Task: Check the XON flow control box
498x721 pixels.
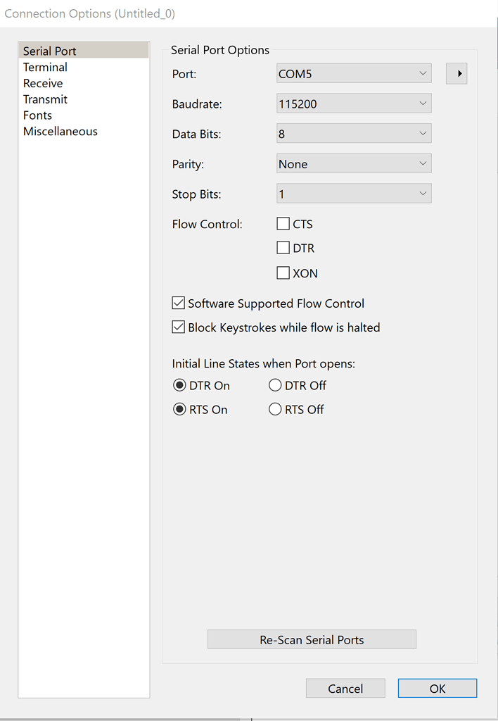Action: click(283, 273)
